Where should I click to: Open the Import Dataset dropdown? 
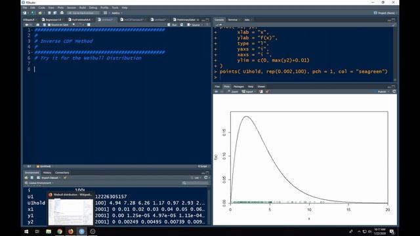click(49, 178)
